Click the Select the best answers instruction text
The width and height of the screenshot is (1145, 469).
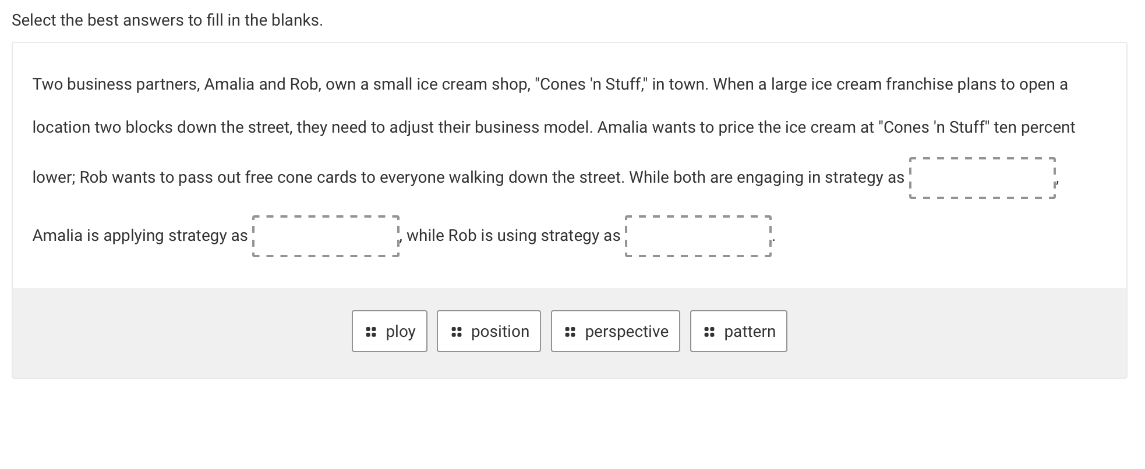click(167, 19)
